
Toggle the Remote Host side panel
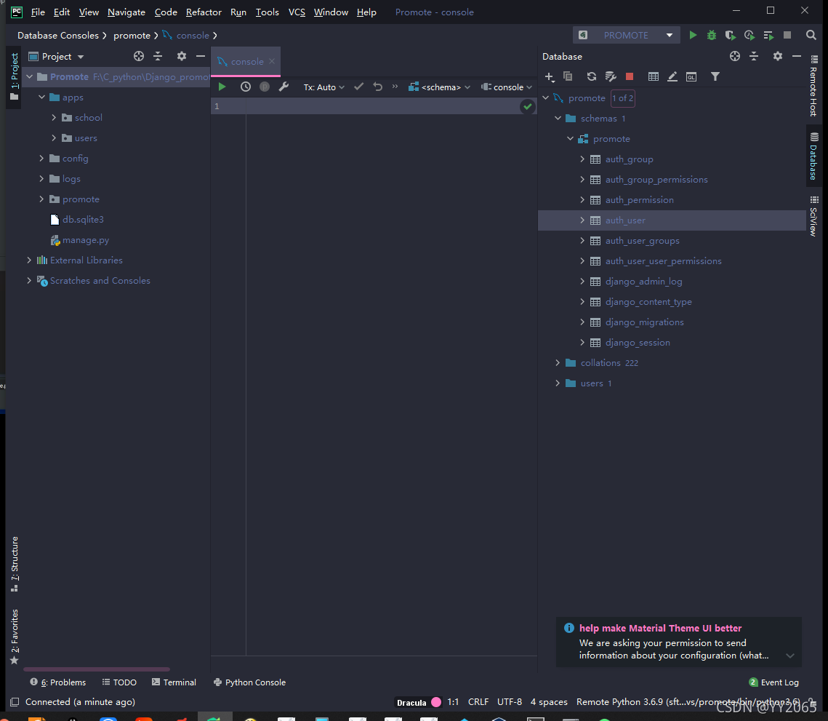click(x=813, y=85)
